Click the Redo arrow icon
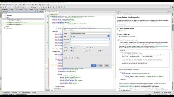Viewport: 174px width, 97px height. [x=11, y=7]
